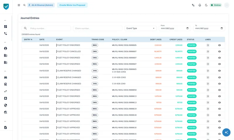The width and height of the screenshot is (234, 140).
Task: View entry for claim C-01-1026-23161
Action: click(x=219, y=84)
